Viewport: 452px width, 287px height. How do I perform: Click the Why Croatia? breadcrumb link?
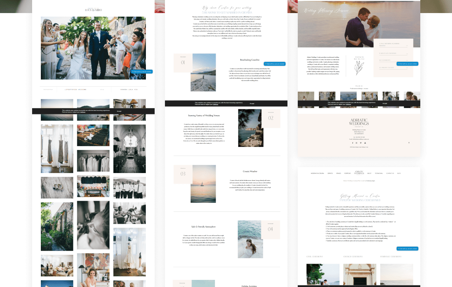click(361, 181)
